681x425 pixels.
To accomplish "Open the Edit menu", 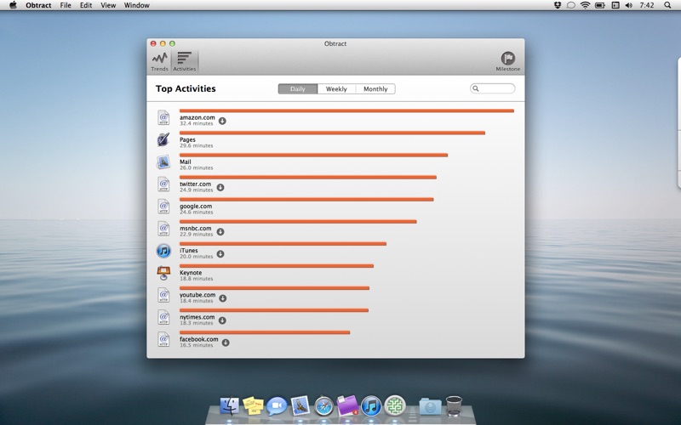I will click(86, 5).
